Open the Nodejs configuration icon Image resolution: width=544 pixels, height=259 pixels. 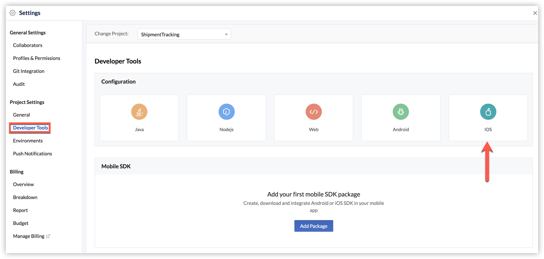click(x=226, y=112)
